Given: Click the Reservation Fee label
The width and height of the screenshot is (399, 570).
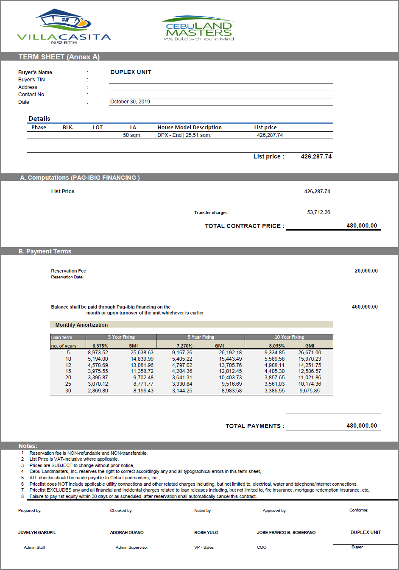Looking at the screenshot, I should [68, 271].
